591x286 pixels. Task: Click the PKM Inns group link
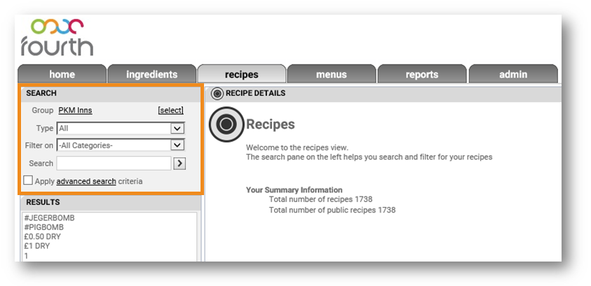75,110
